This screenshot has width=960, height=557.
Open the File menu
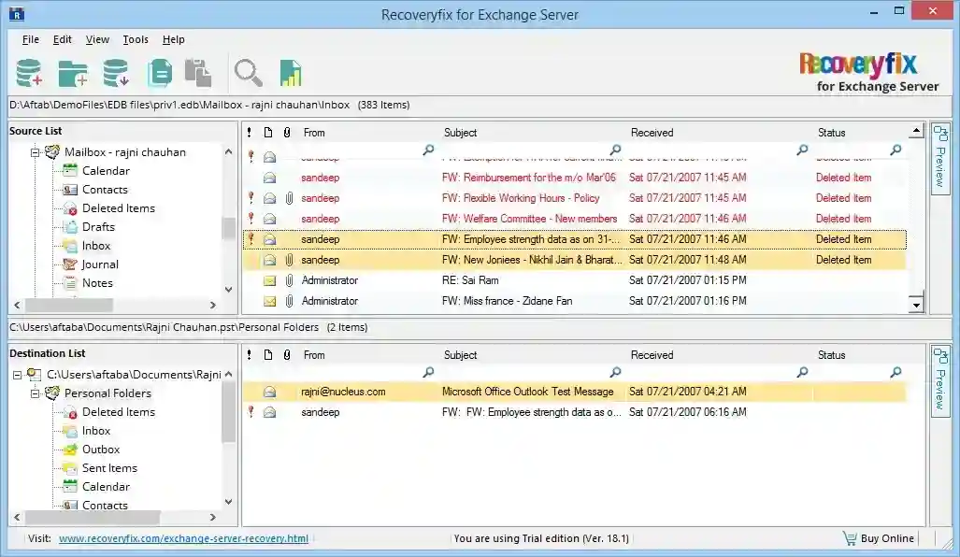click(x=31, y=39)
